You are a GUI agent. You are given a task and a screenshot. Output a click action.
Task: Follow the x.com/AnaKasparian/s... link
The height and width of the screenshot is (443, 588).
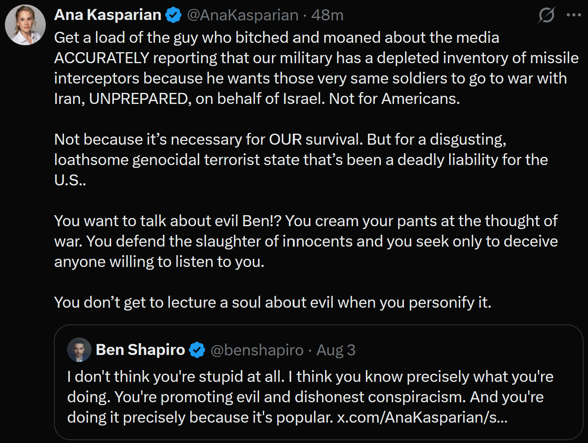[x=422, y=417]
